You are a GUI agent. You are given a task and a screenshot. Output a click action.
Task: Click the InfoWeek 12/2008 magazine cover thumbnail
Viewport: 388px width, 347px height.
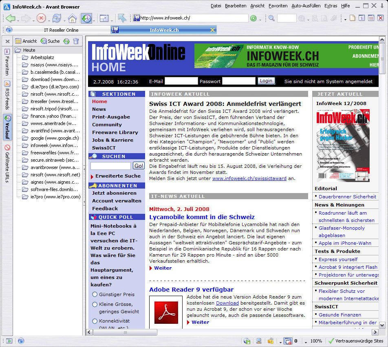[x=343, y=145]
